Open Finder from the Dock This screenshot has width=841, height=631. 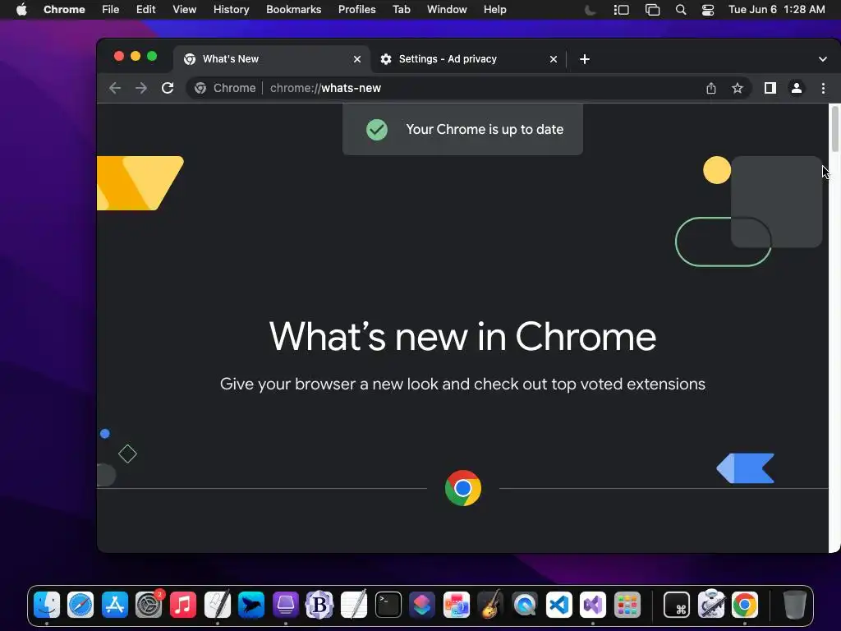(47, 605)
